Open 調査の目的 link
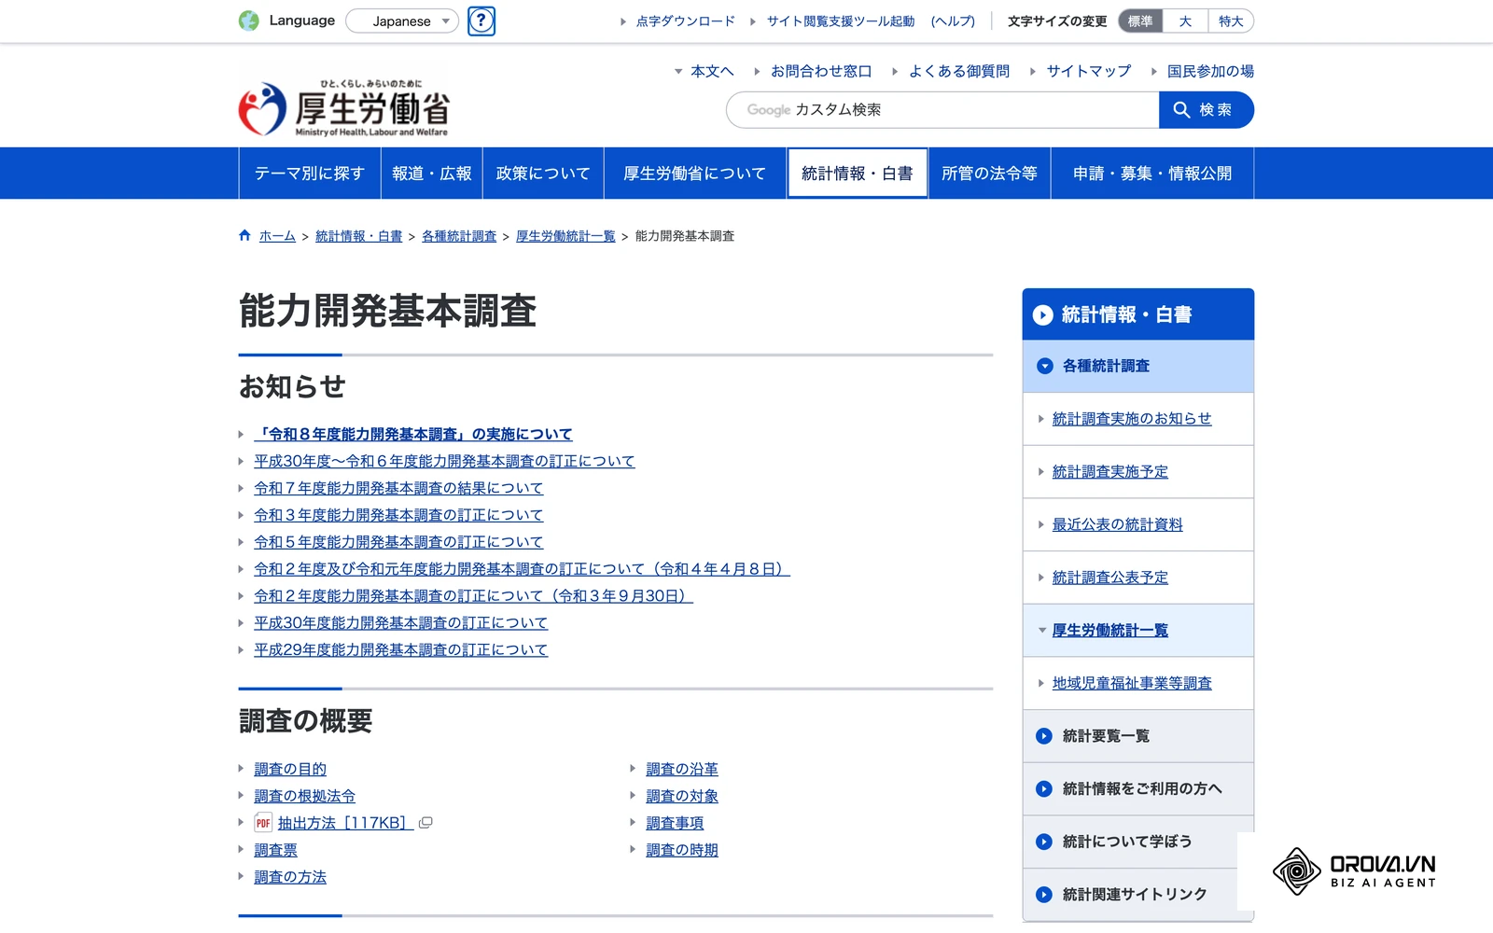This screenshot has width=1493, height=933. coord(290,770)
